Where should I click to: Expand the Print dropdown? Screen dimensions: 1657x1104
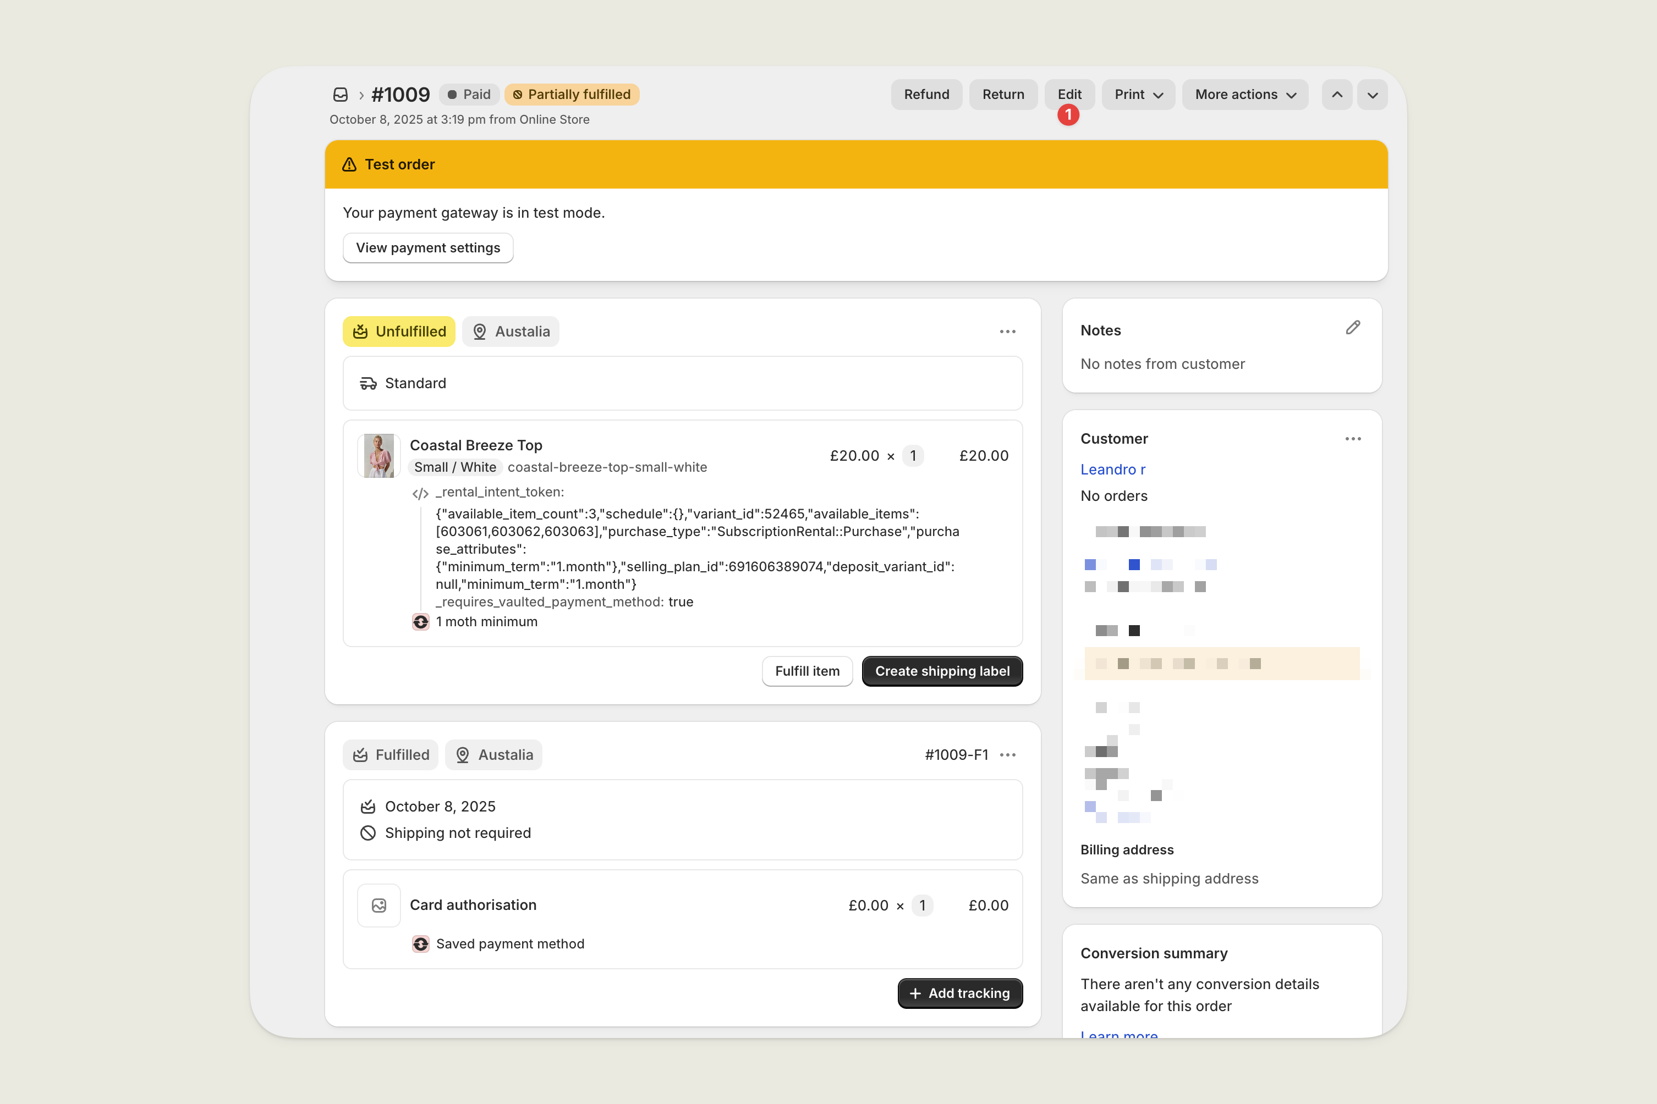click(1138, 95)
